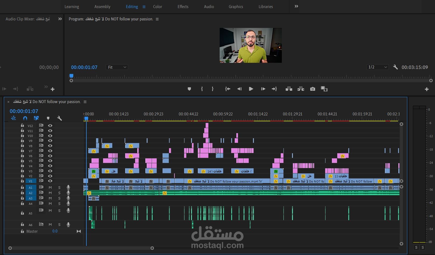Solo audio track A2
435x255 pixels.
click(59, 193)
